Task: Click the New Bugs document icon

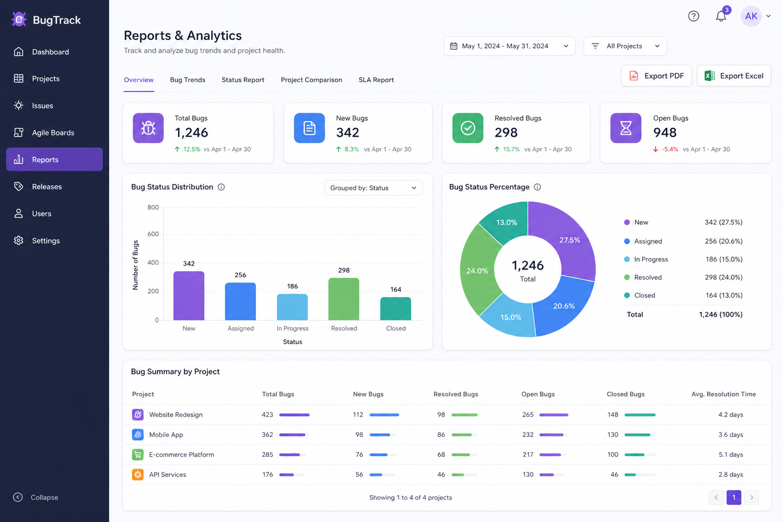Action: 309,128
